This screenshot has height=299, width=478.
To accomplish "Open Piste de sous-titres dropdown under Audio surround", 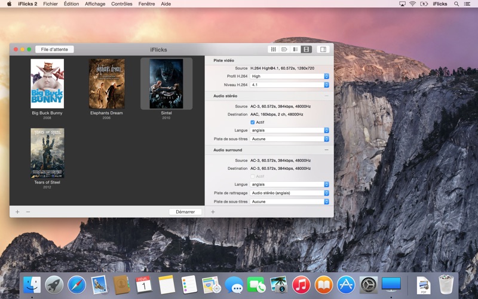I will [289, 202].
